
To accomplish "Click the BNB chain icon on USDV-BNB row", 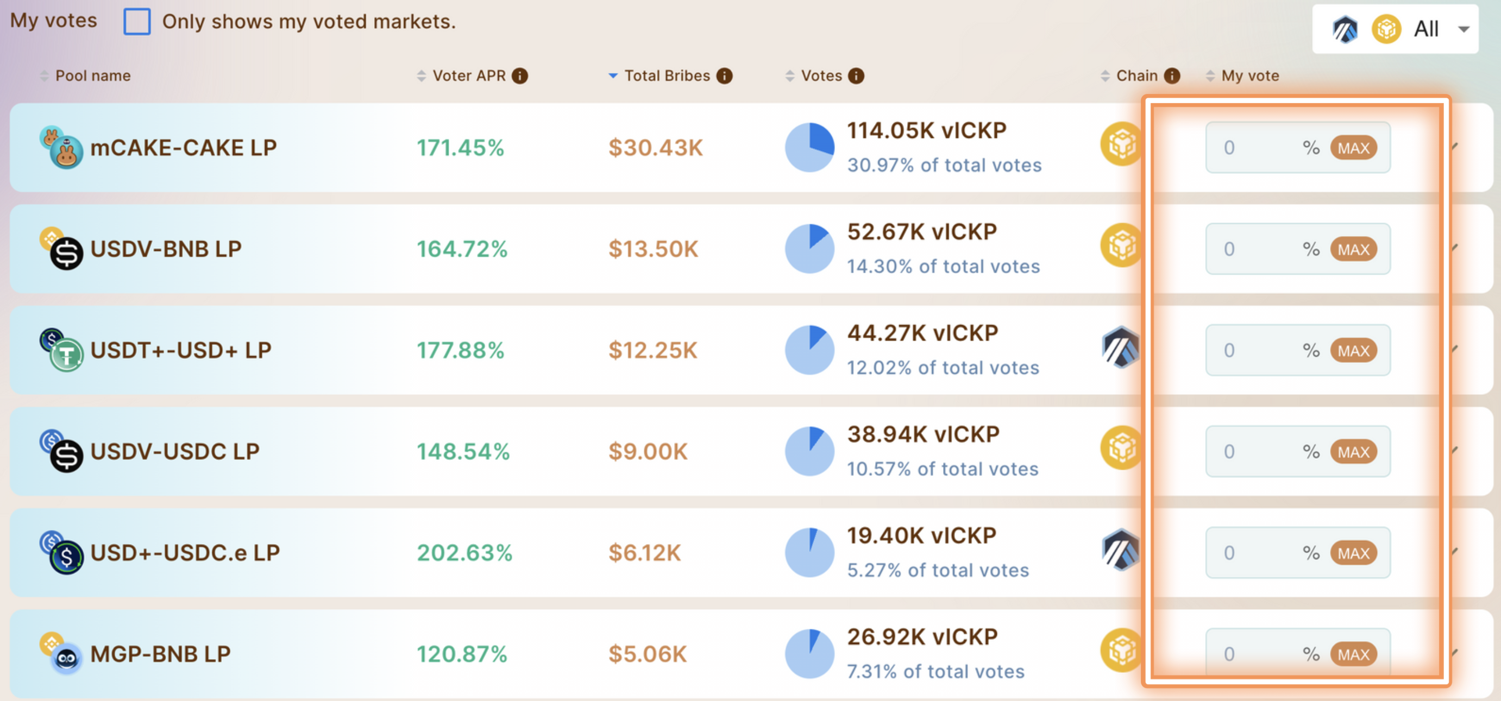I will click(1121, 245).
